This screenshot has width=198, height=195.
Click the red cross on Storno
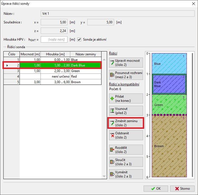177,189
